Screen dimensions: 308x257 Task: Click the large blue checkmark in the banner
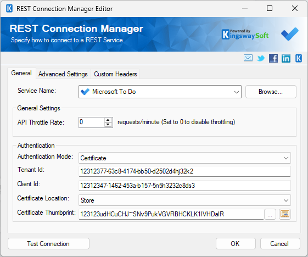(290, 34)
